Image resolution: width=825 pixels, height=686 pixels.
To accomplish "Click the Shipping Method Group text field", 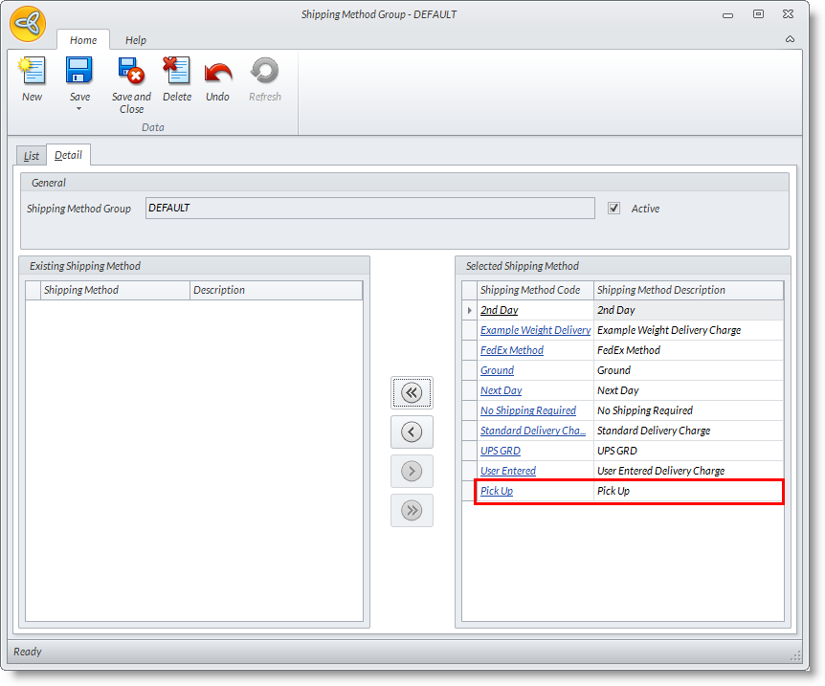I will [x=369, y=209].
